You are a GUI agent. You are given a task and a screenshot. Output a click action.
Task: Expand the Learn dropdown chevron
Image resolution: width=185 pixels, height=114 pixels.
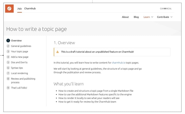click(152, 17)
